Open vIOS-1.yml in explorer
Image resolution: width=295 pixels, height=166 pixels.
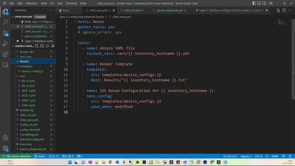coord(29,91)
